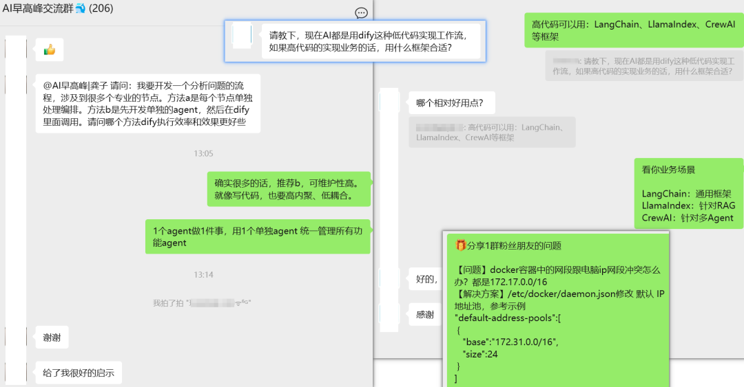This screenshot has width=744, height=387.
Task: Click the speech bubble icon beside group title
Action: click(361, 13)
